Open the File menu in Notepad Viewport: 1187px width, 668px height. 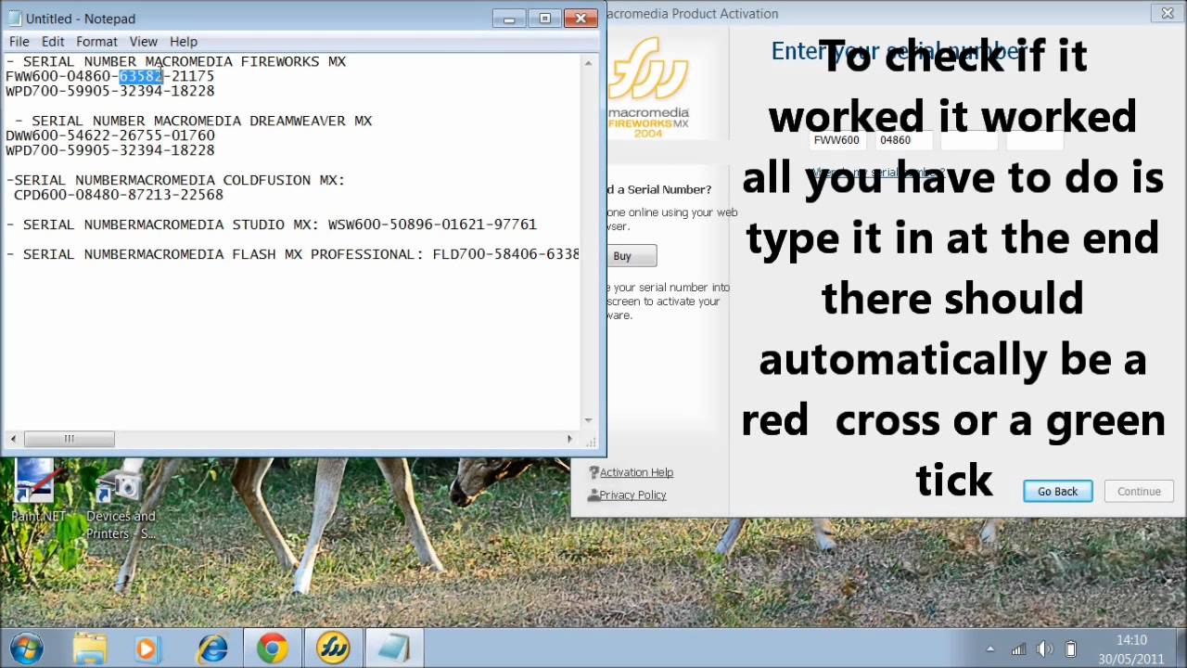point(19,42)
